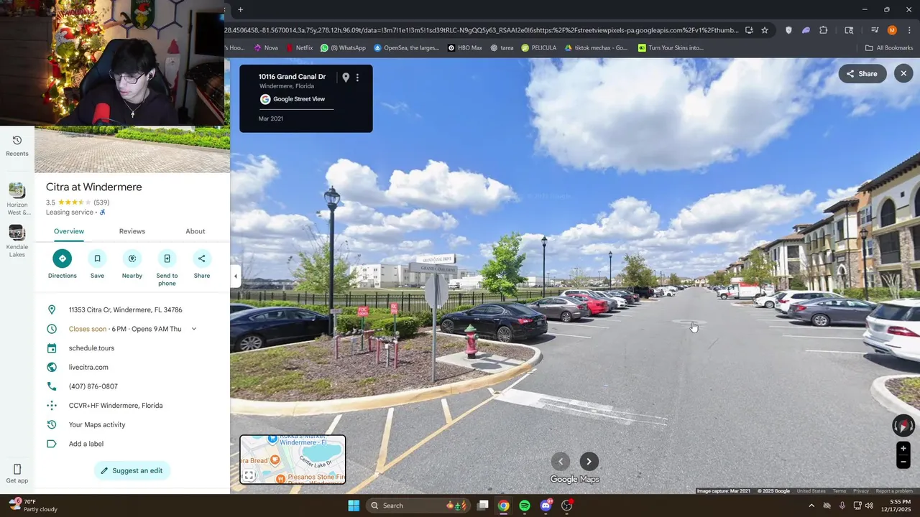
Task: Open Recents in the left rail
Action: coord(17,145)
